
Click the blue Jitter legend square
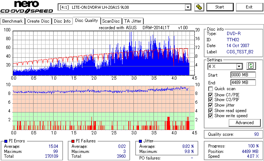(140, 141)
